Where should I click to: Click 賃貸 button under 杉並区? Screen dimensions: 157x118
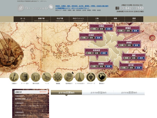tap(99, 38)
